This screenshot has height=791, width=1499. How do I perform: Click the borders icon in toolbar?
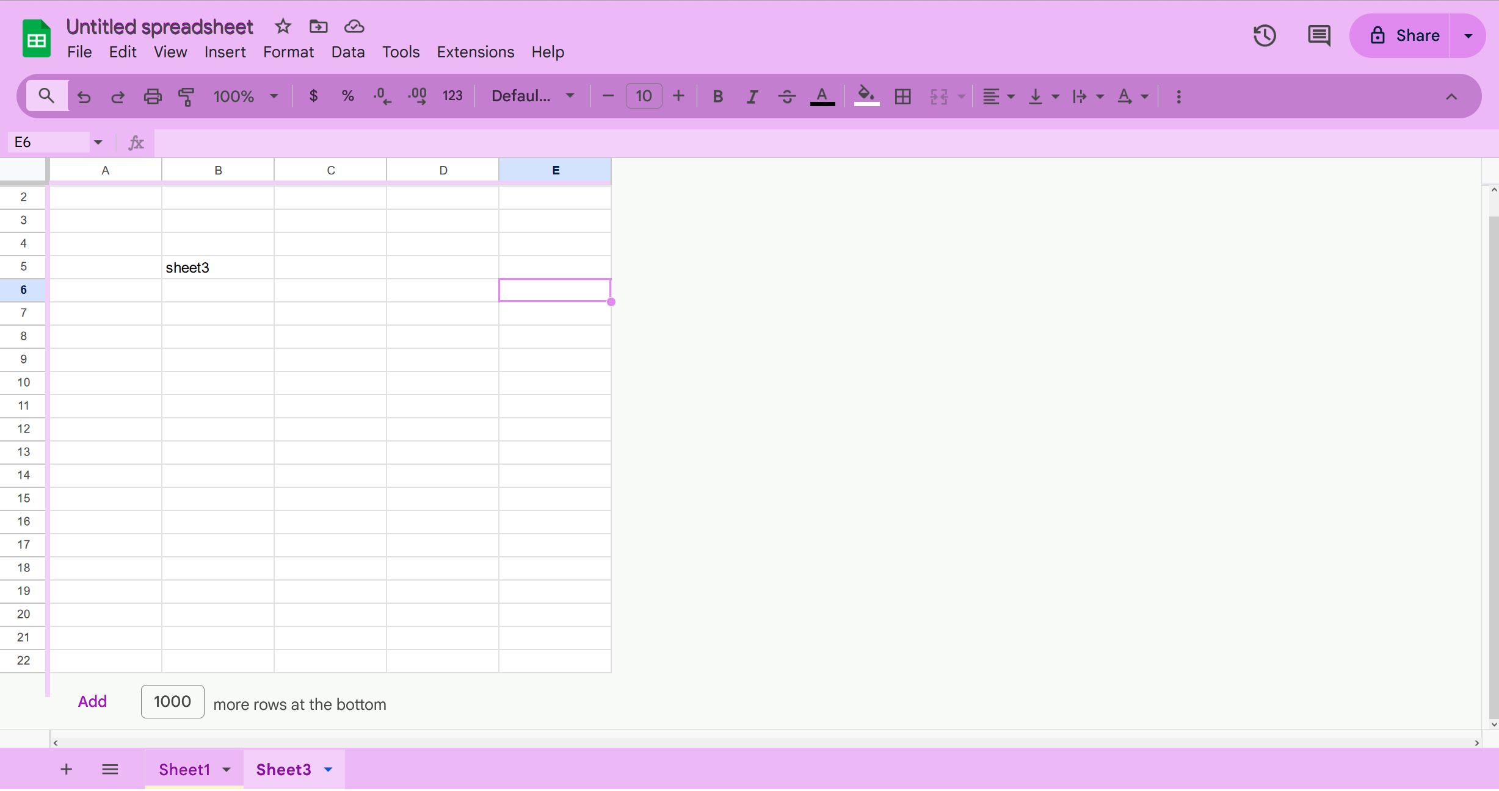tap(902, 96)
